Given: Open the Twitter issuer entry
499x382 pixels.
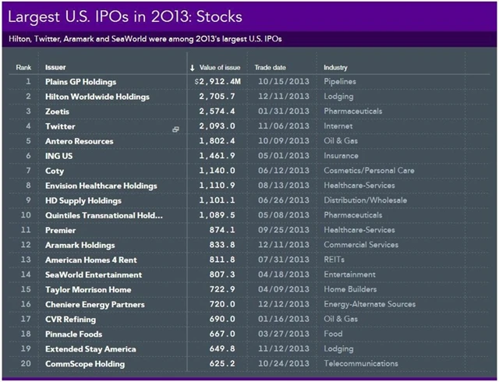Looking at the screenshot, I should coord(60,126).
